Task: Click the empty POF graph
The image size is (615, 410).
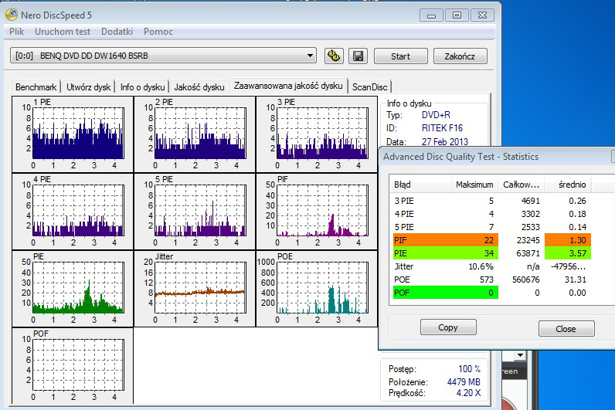Action: pyautogui.click(x=73, y=365)
